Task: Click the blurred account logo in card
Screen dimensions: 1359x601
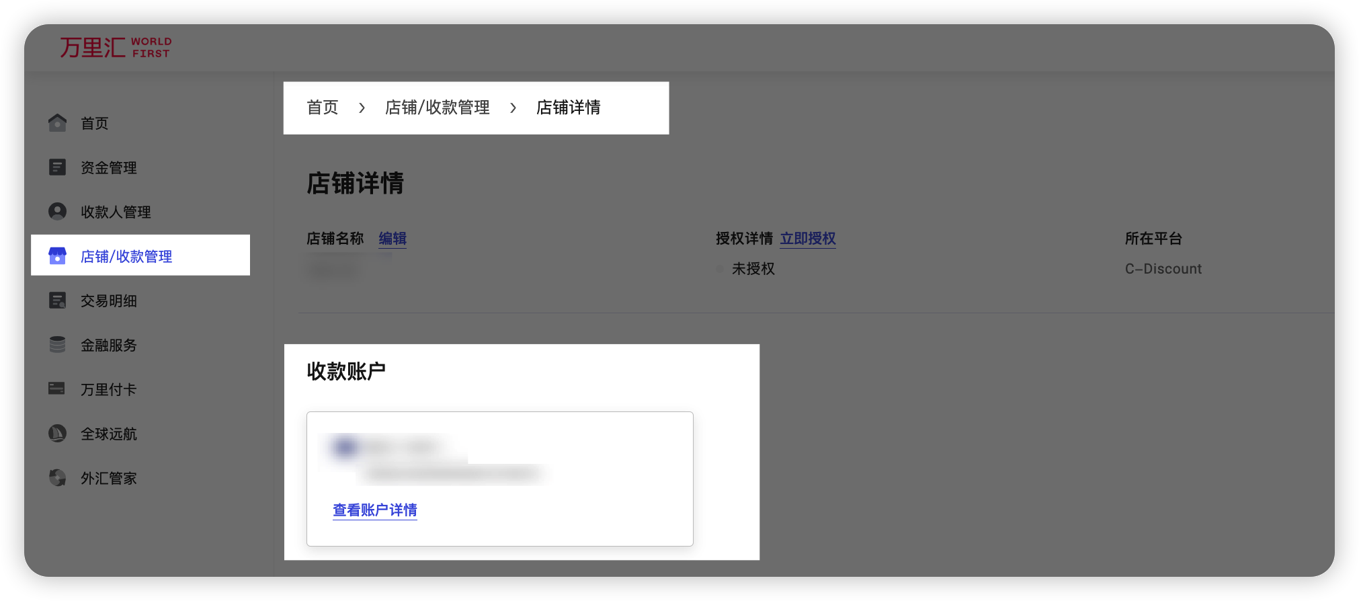Action: pyautogui.click(x=345, y=446)
